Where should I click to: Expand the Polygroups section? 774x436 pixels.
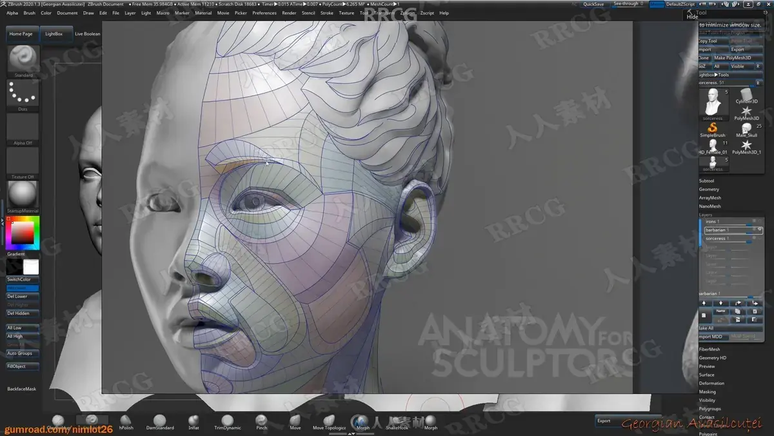point(710,408)
